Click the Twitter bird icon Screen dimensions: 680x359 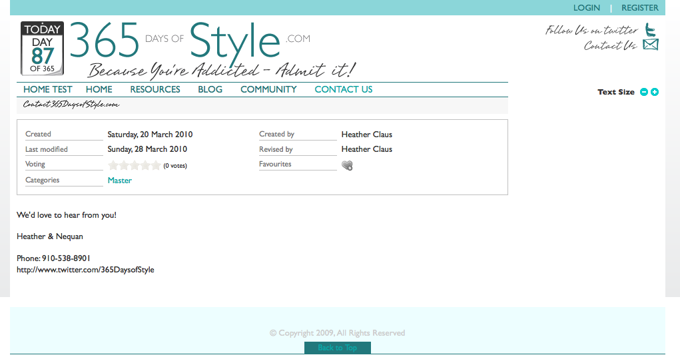click(x=650, y=30)
